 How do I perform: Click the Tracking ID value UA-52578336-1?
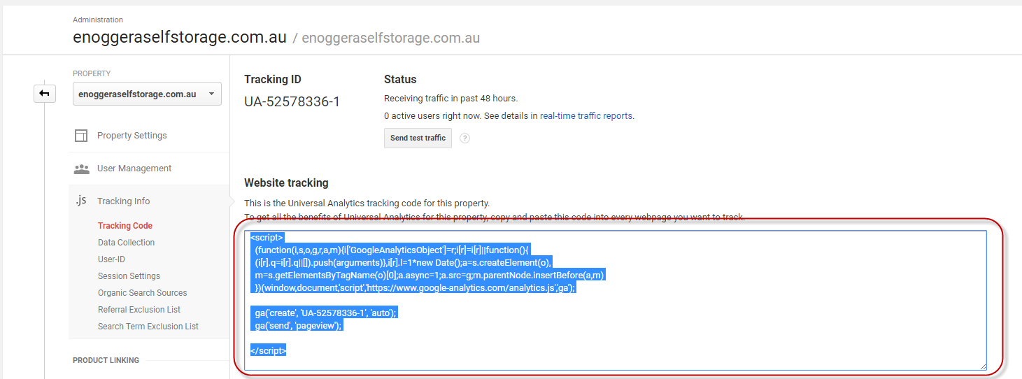292,102
